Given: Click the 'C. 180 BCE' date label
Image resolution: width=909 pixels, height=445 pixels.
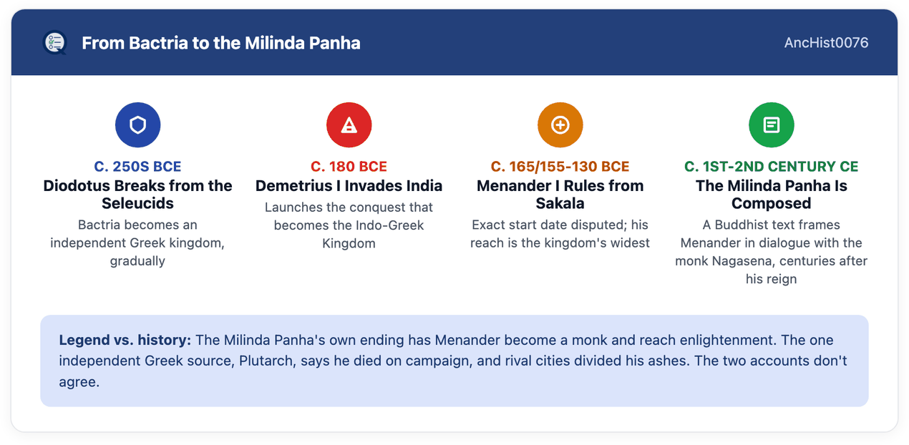Looking at the screenshot, I should click(349, 167).
